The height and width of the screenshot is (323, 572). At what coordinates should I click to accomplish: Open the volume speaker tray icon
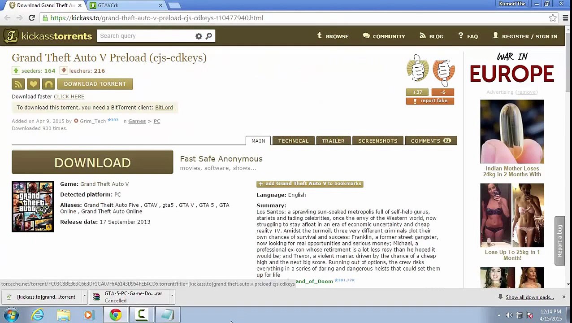coord(509,315)
